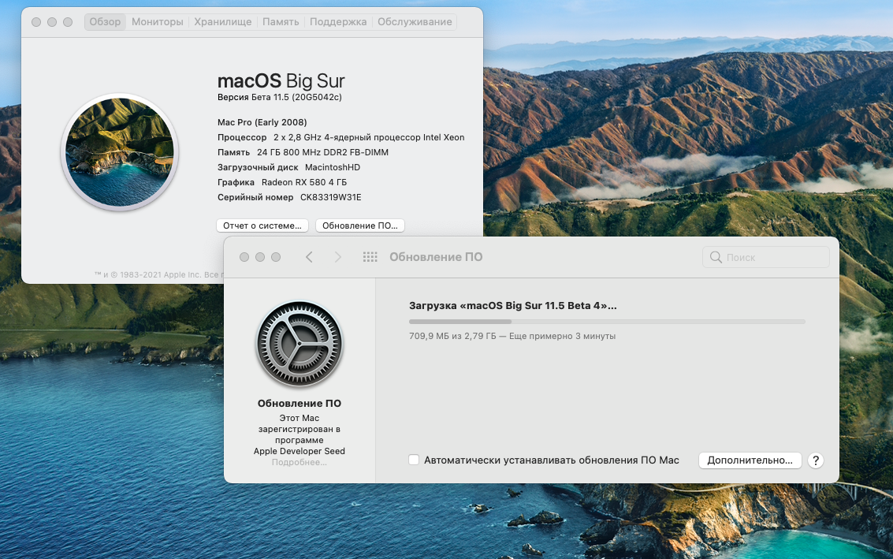Click serial number CK83319W31E
Image resolution: width=893 pixels, height=559 pixels.
click(331, 197)
